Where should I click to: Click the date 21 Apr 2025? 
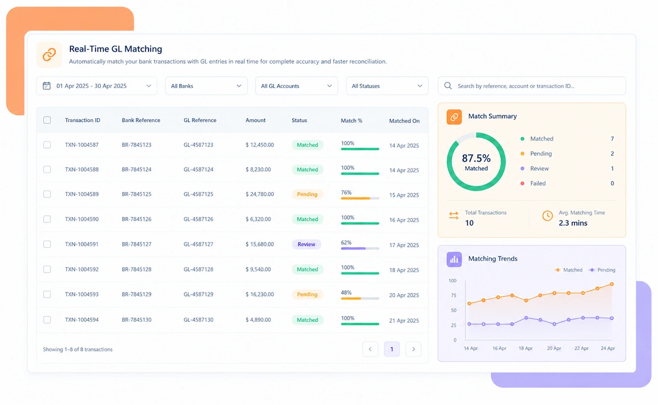404,321
